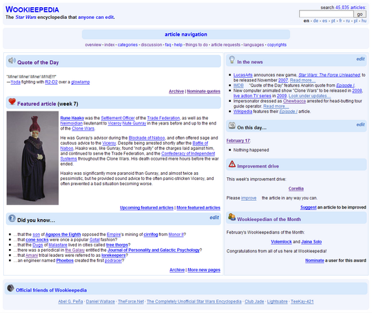This screenshot has width=372, height=313.
Task: Click edit in Did you know header
Action: pyautogui.click(x=214, y=218)
